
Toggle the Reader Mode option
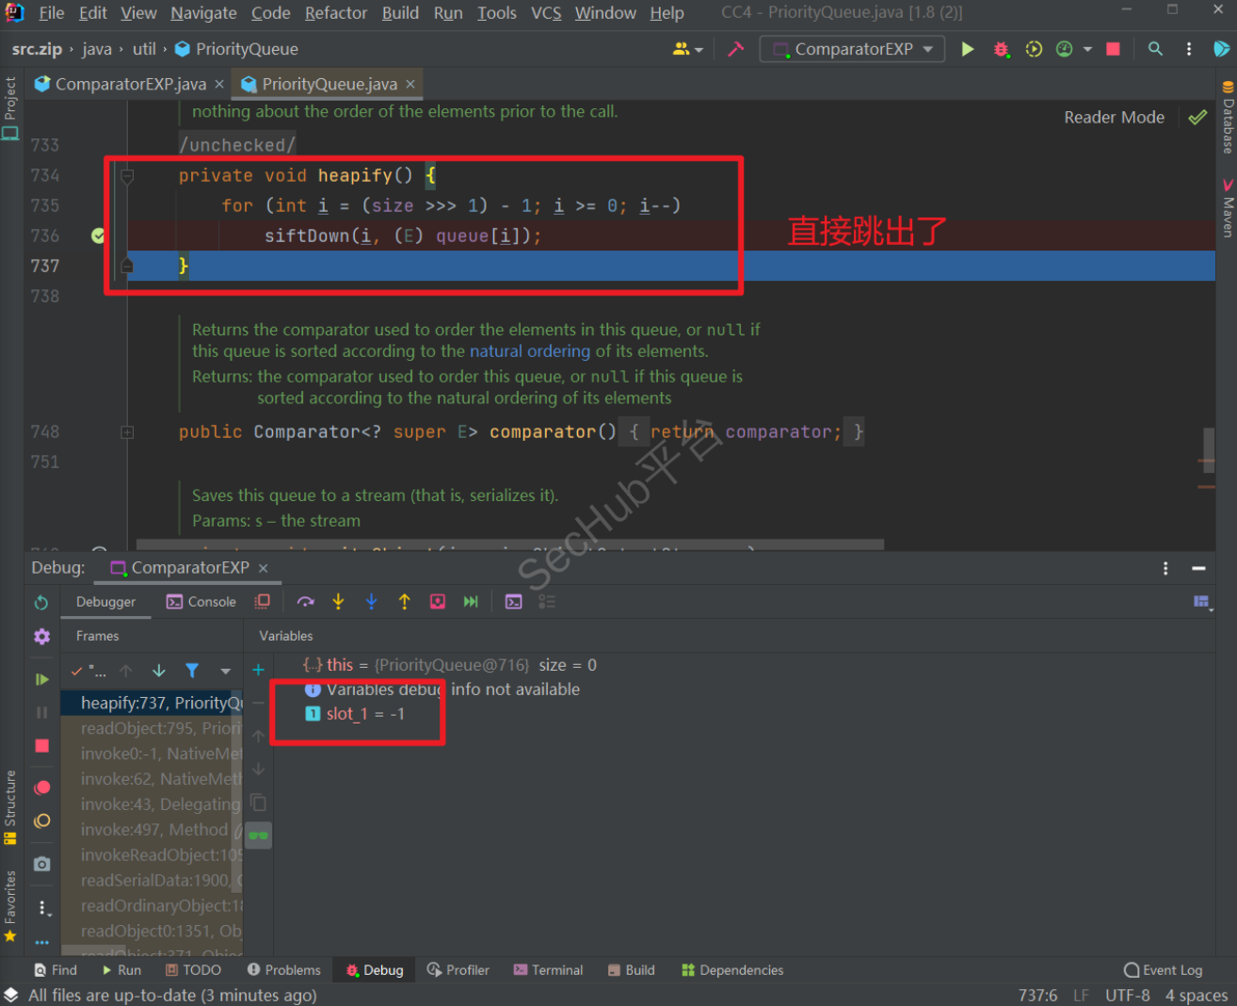pos(1114,118)
